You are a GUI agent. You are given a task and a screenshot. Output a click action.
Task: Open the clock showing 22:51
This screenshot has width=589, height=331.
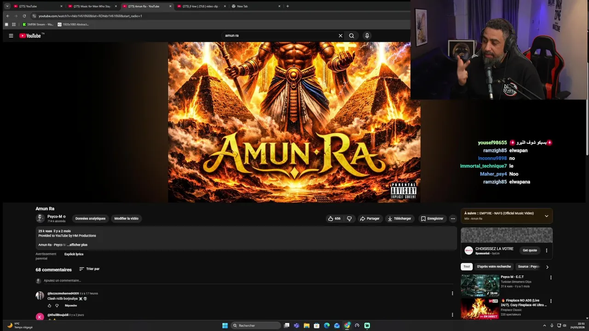(577, 325)
